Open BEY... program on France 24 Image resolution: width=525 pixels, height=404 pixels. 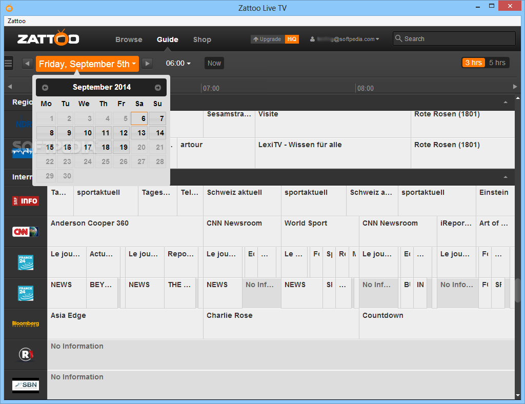click(102, 293)
